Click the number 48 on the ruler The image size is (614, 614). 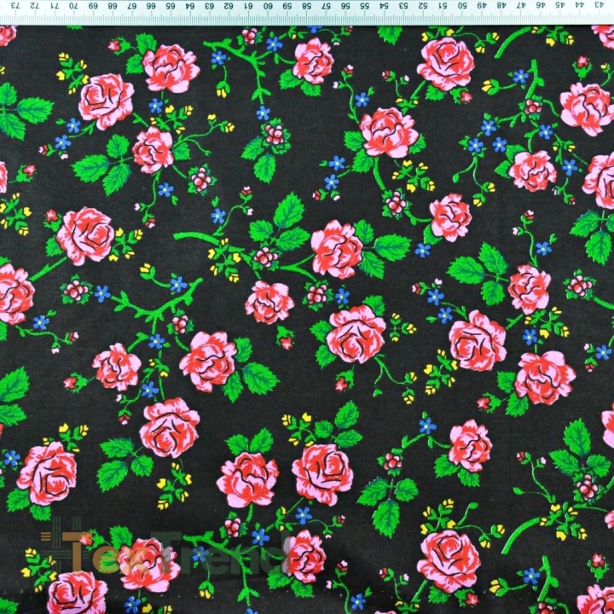click(501, 5)
